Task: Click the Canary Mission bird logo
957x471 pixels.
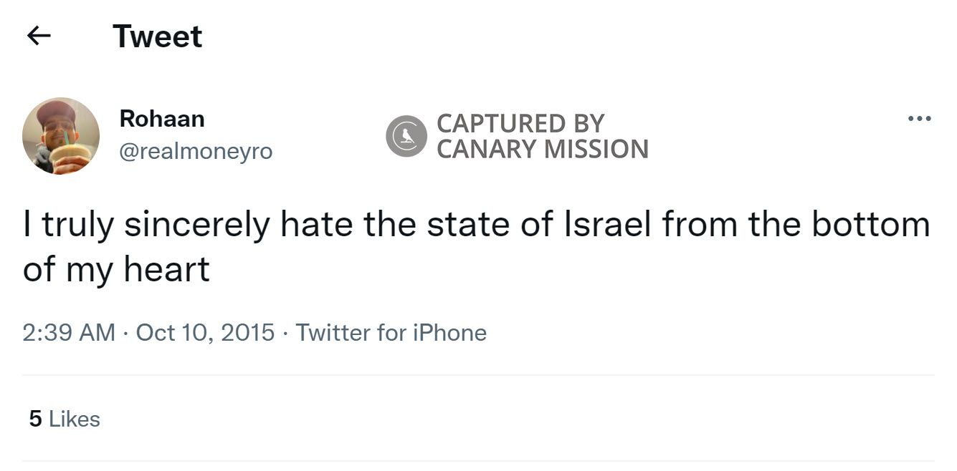Action: pos(406,136)
